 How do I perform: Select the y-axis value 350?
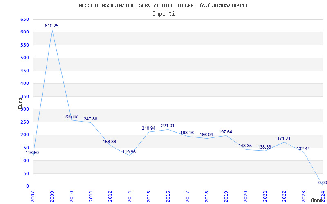click(25, 96)
